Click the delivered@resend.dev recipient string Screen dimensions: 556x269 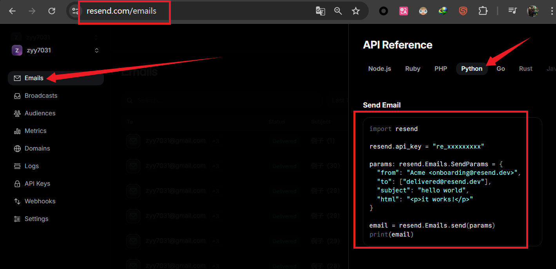click(443, 182)
